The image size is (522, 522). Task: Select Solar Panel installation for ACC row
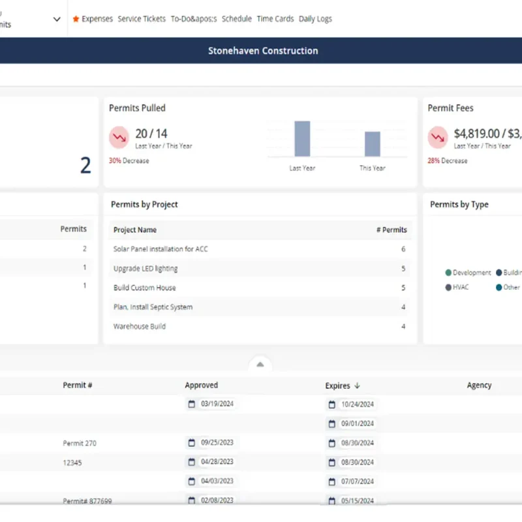click(260, 249)
